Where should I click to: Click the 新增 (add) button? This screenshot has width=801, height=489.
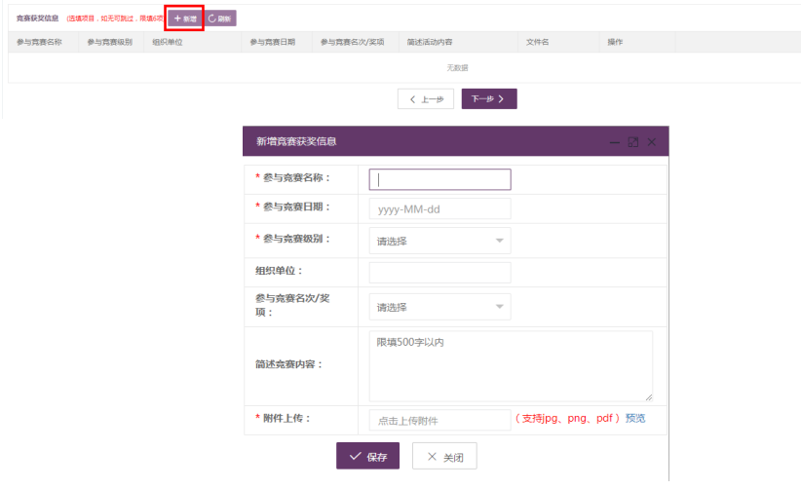184,19
